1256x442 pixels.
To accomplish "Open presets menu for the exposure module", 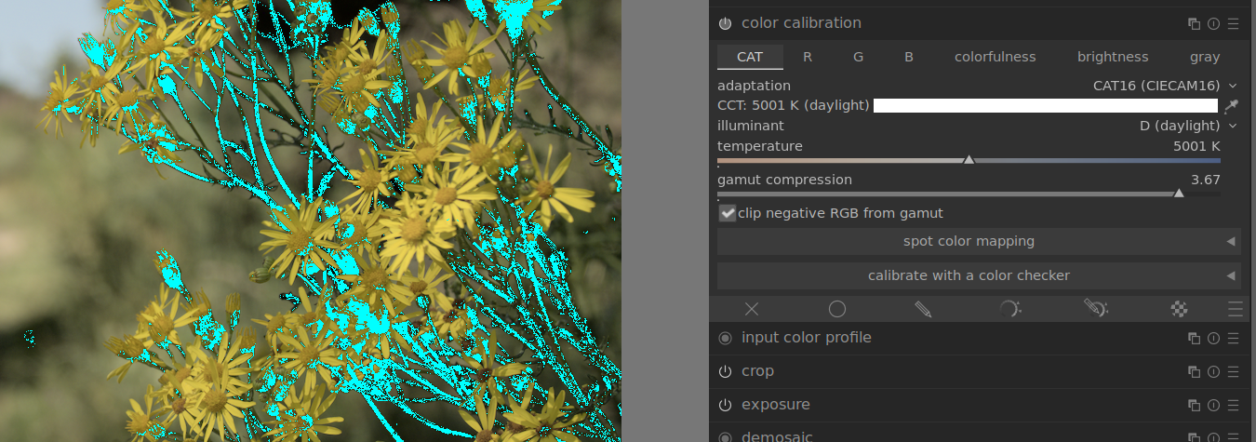I will [x=1233, y=406].
